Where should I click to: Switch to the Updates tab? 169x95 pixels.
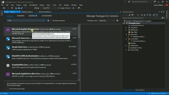[33, 16]
